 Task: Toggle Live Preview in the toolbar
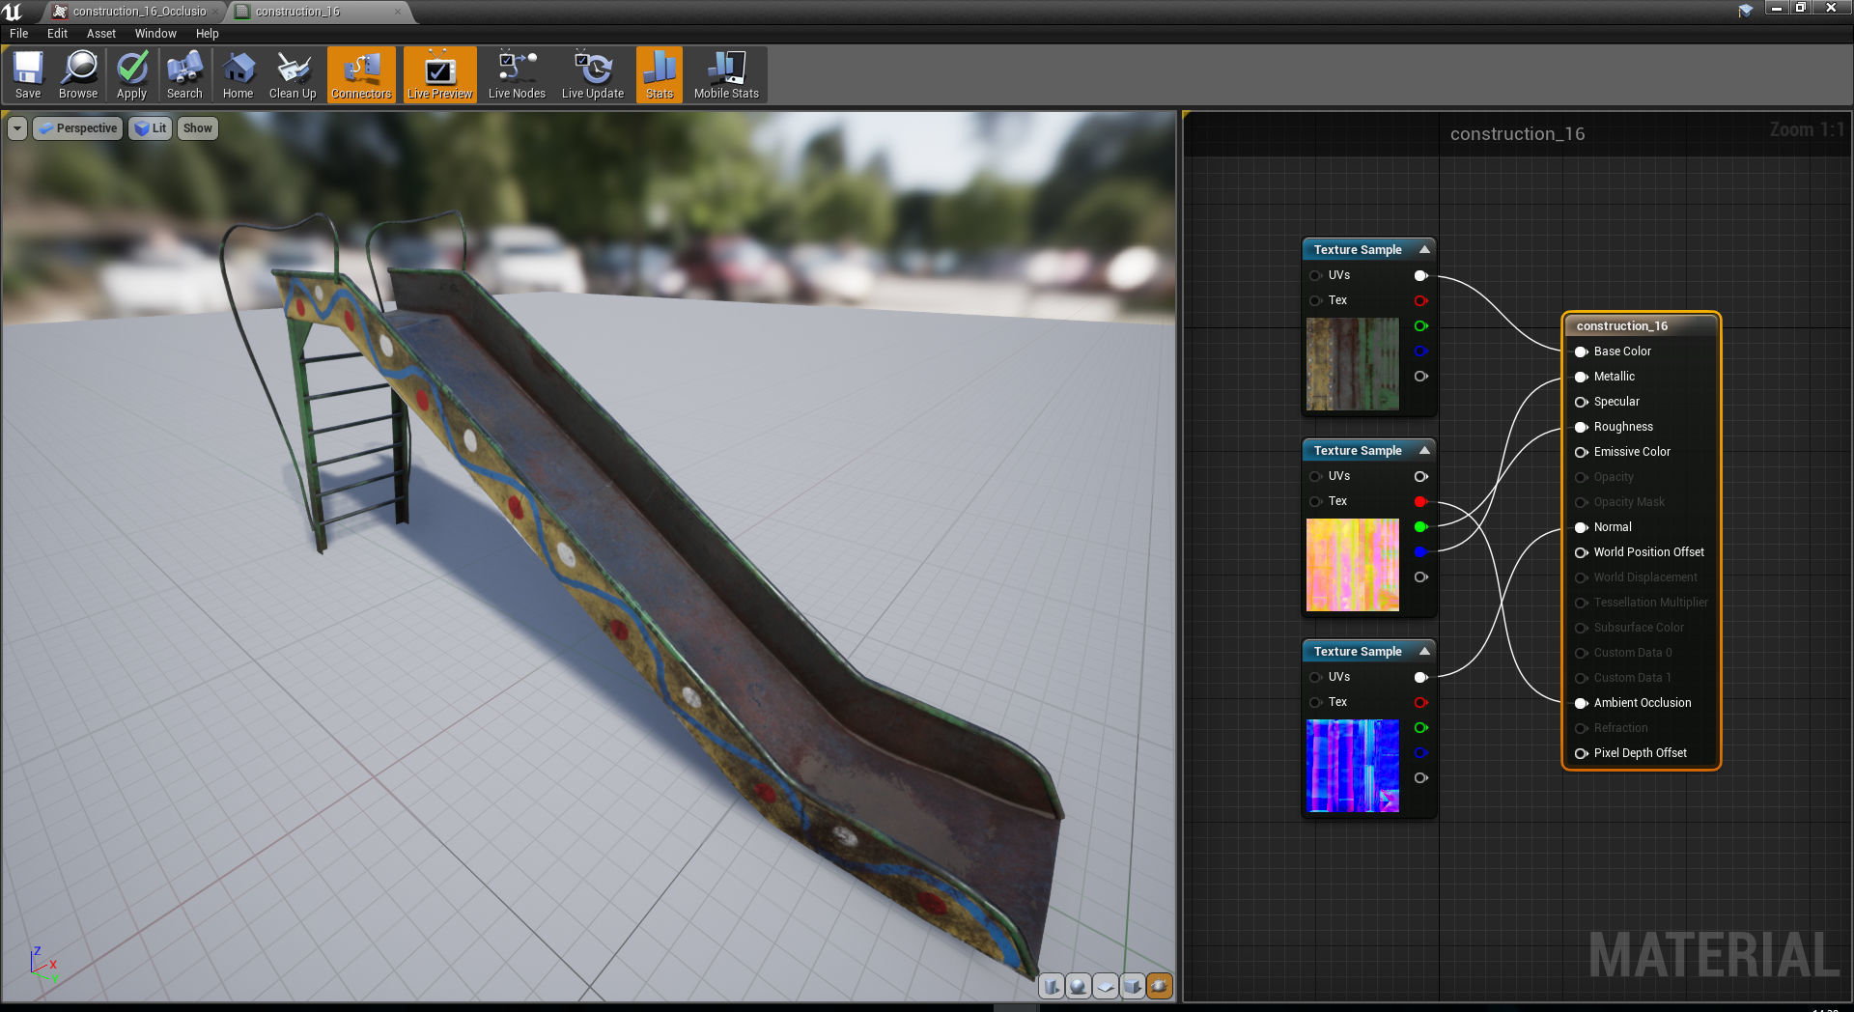click(x=440, y=75)
